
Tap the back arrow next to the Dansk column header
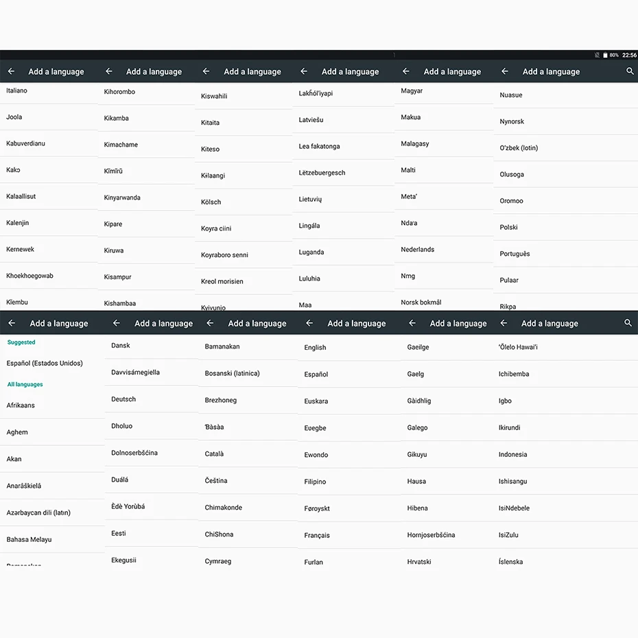116,323
